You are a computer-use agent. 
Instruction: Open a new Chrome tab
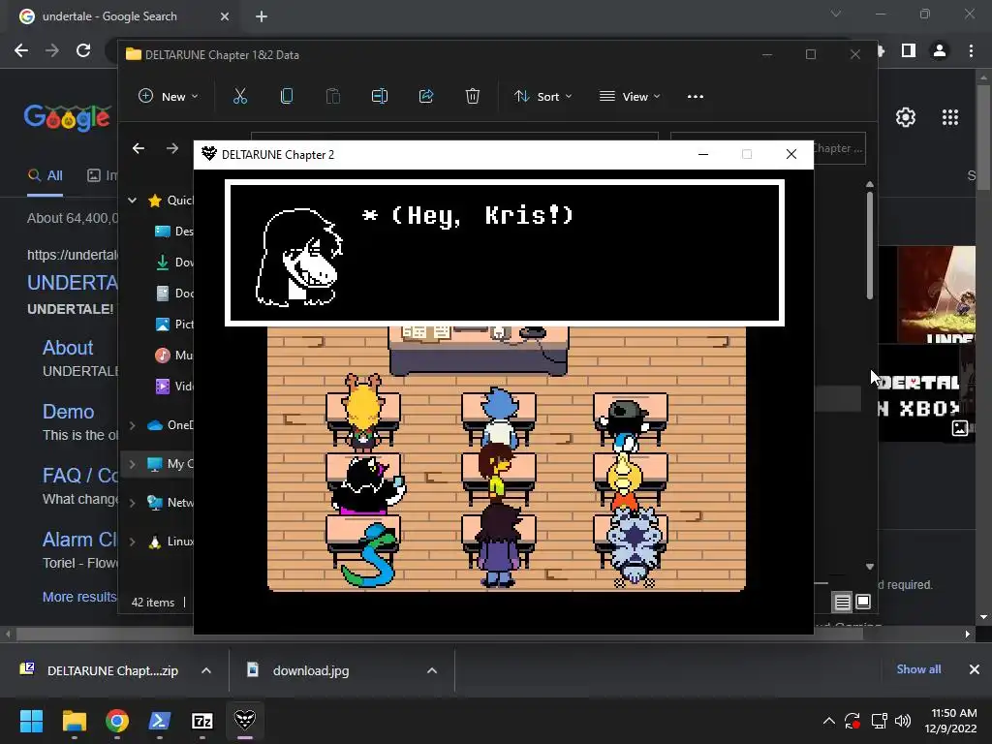[262, 17]
